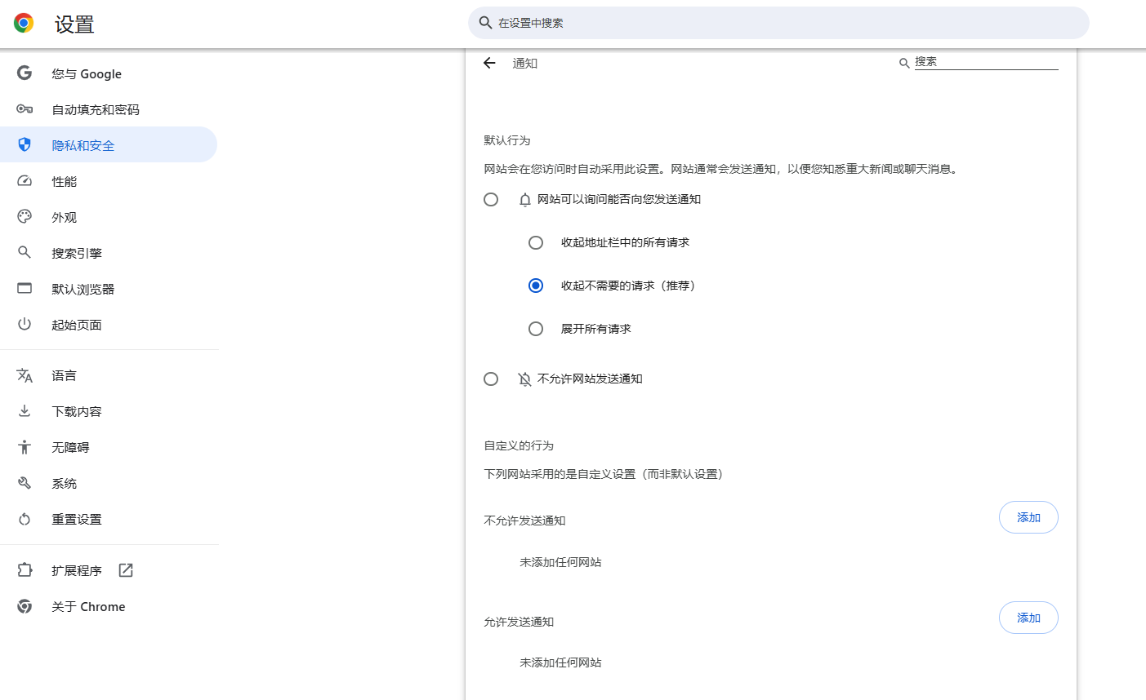Click the puzzle icon for 扩展程序
The image size is (1146, 700).
click(x=25, y=570)
